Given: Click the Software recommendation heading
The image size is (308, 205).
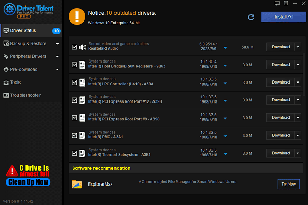Looking at the screenshot, I should tap(101, 168).
